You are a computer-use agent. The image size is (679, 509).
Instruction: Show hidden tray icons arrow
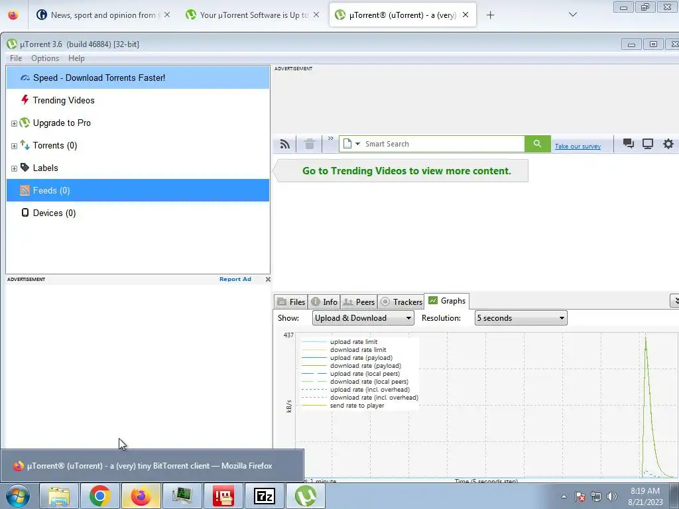coord(564,496)
